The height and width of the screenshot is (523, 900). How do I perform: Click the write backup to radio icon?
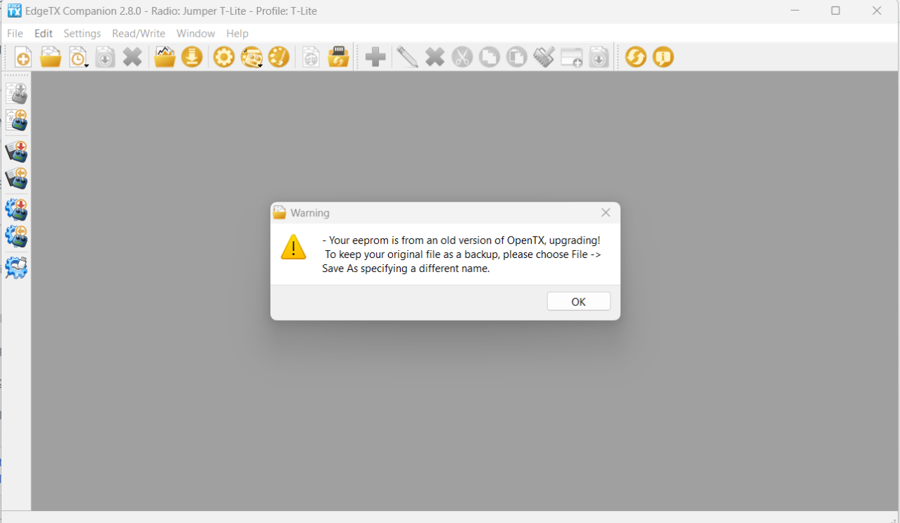(x=16, y=152)
